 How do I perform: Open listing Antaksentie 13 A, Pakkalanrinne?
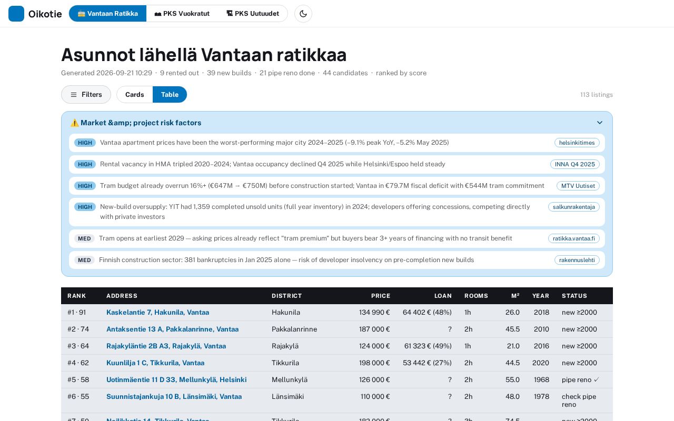tap(172, 329)
